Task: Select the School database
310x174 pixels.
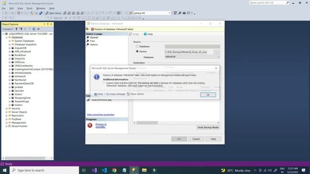Action: pos(18,94)
